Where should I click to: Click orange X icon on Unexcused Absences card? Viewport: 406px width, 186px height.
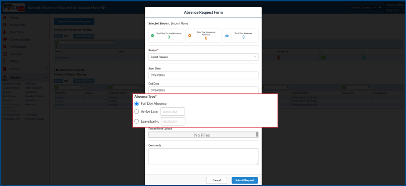click(x=189, y=35)
